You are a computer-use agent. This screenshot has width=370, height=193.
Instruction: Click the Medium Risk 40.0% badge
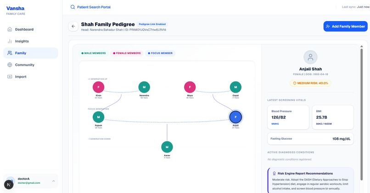tap(310, 83)
